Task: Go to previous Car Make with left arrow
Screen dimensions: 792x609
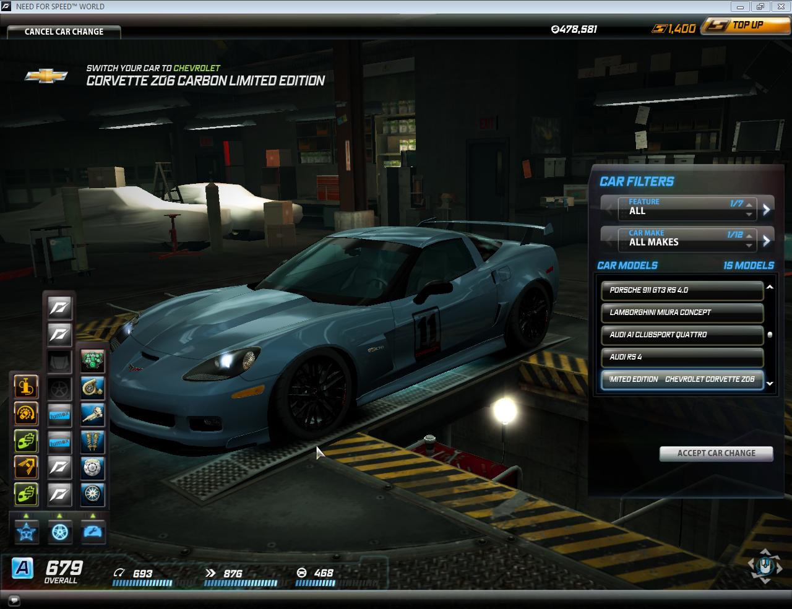Action: [609, 240]
